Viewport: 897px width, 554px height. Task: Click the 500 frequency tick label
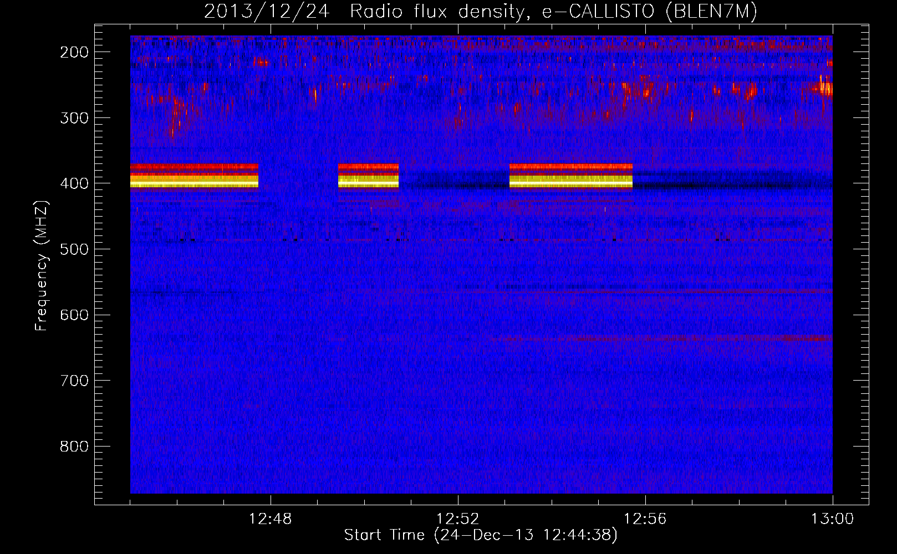click(74, 249)
